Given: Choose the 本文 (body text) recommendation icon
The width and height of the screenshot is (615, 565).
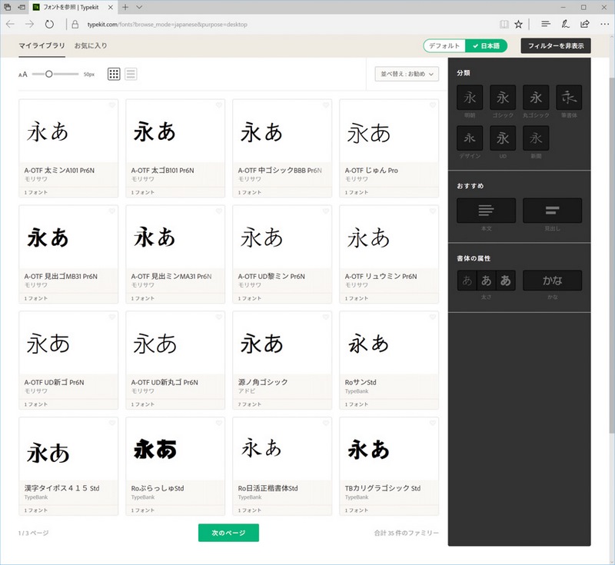Looking at the screenshot, I should pyautogui.click(x=485, y=210).
